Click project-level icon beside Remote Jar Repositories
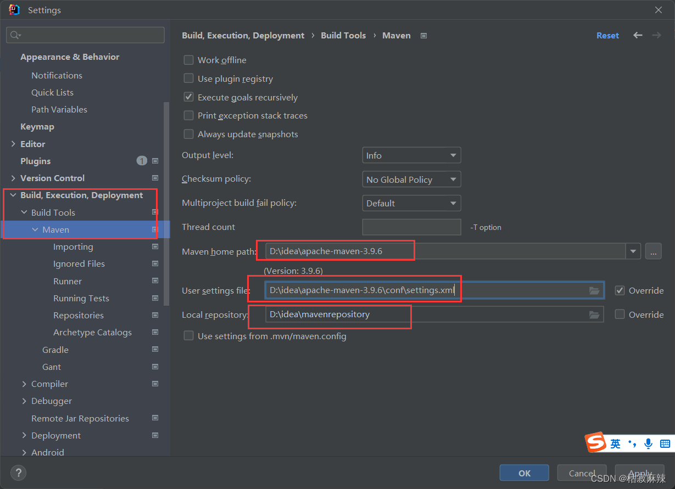Image resolution: width=675 pixels, height=489 pixels. coord(155,418)
